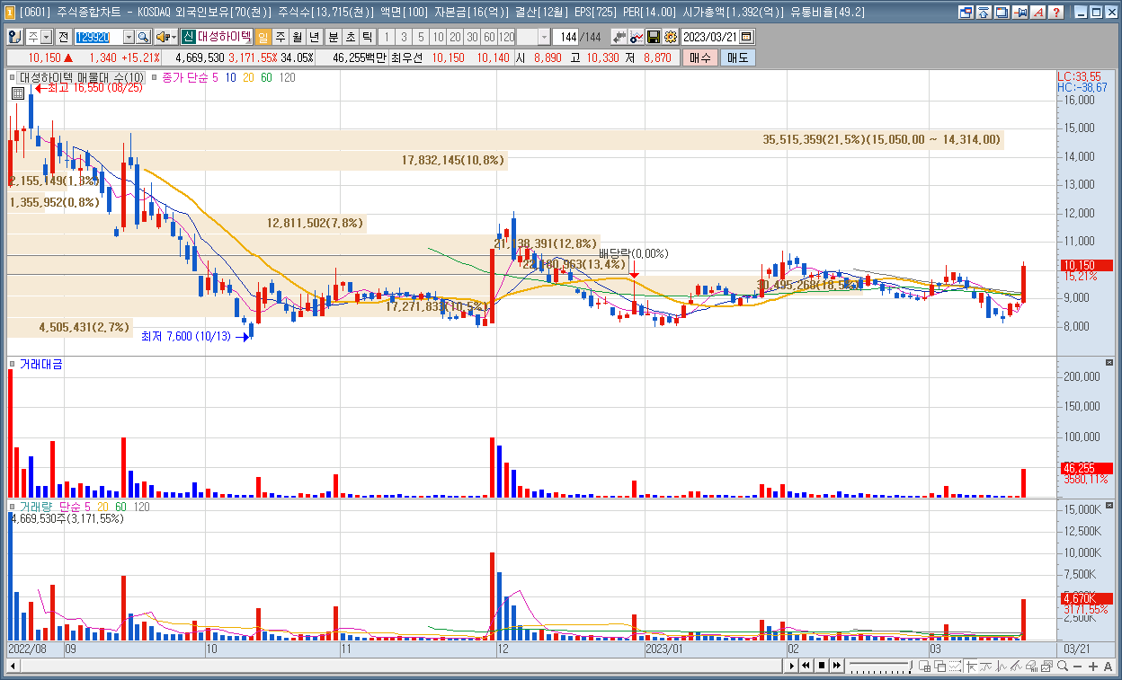This screenshot has width=1122, height=680.
Task: Select the 일 daily period toggle
Action: [263, 37]
